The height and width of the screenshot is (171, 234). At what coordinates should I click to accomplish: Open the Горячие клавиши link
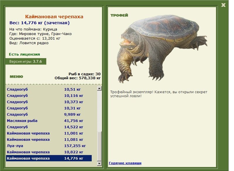tap(125, 163)
